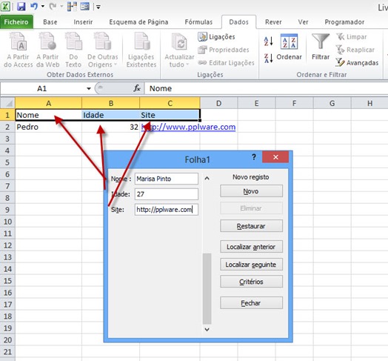Screen dimensions: 388x361
Task: Open the Esquema de Página tab
Action: (x=138, y=22)
